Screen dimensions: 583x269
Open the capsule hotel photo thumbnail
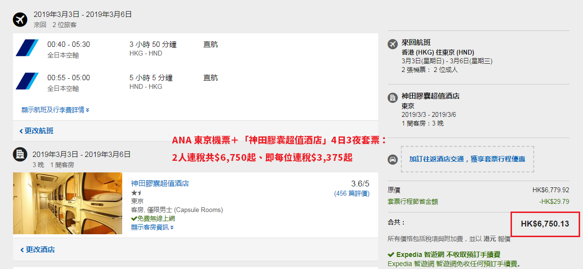68,203
